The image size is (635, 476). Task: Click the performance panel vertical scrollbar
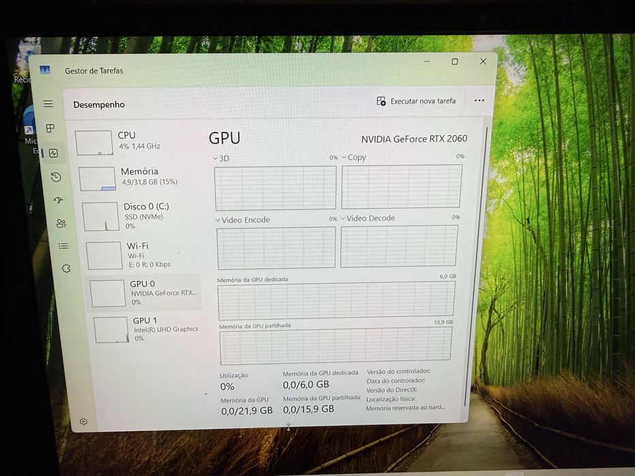point(476,267)
